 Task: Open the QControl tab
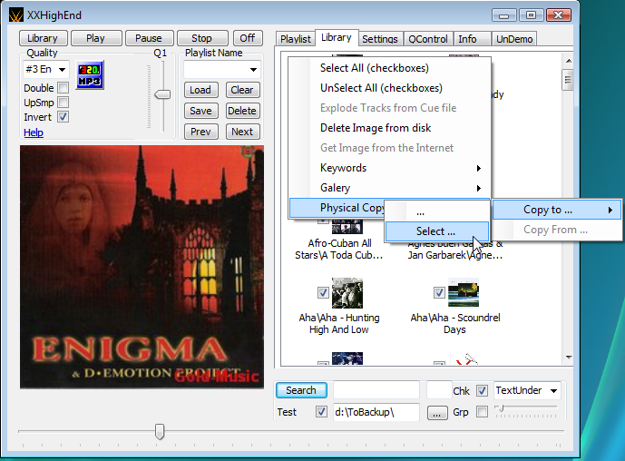(x=428, y=39)
